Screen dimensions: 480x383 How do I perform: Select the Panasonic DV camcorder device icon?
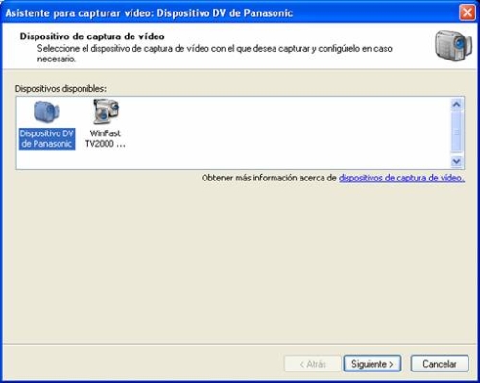click(46, 111)
